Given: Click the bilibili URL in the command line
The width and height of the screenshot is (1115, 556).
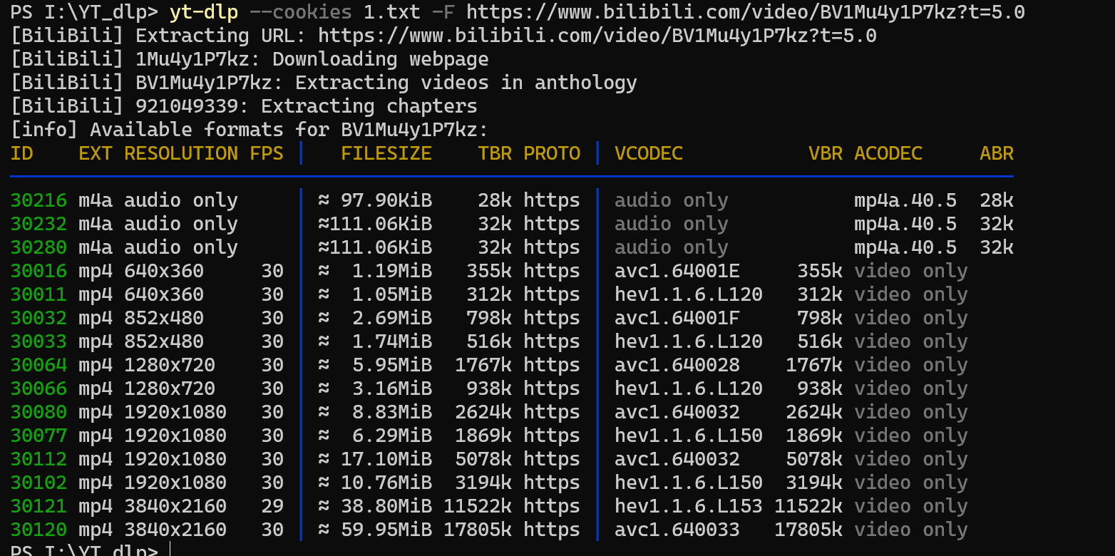Looking at the screenshot, I should (x=746, y=12).
